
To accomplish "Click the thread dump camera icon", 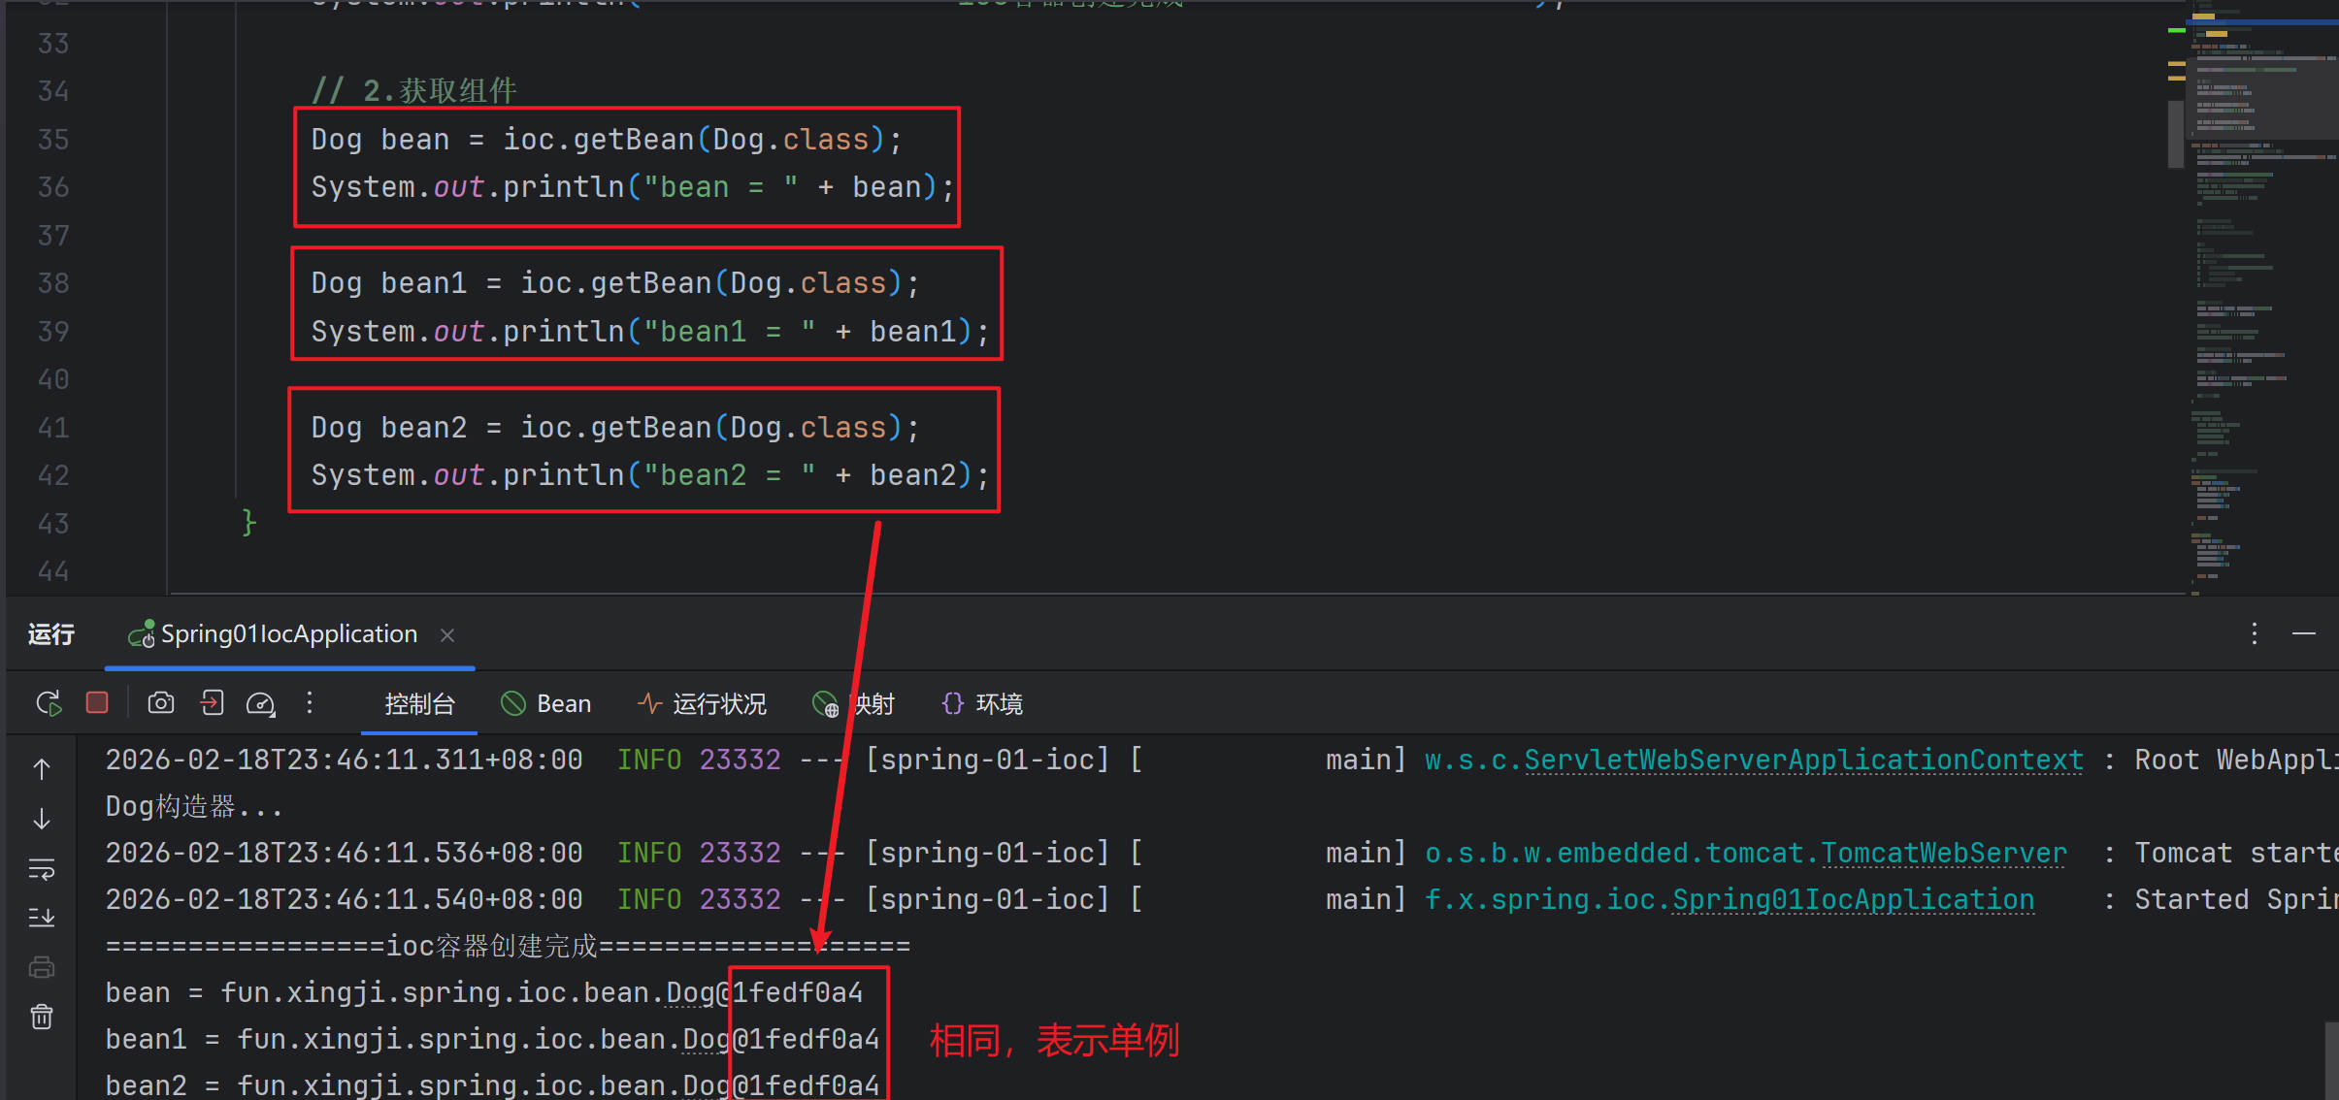I will [161, 703].
